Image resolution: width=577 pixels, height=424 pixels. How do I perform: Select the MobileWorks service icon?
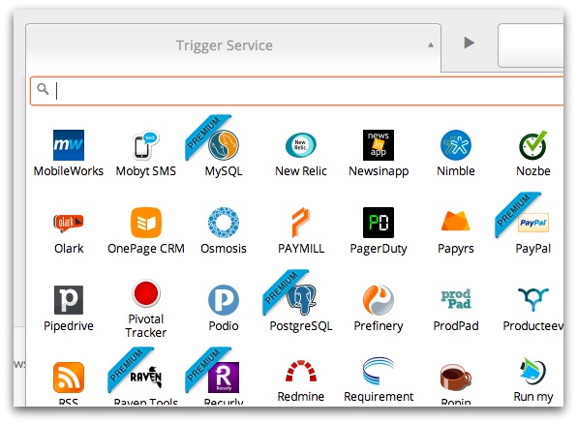click(69, 145)
